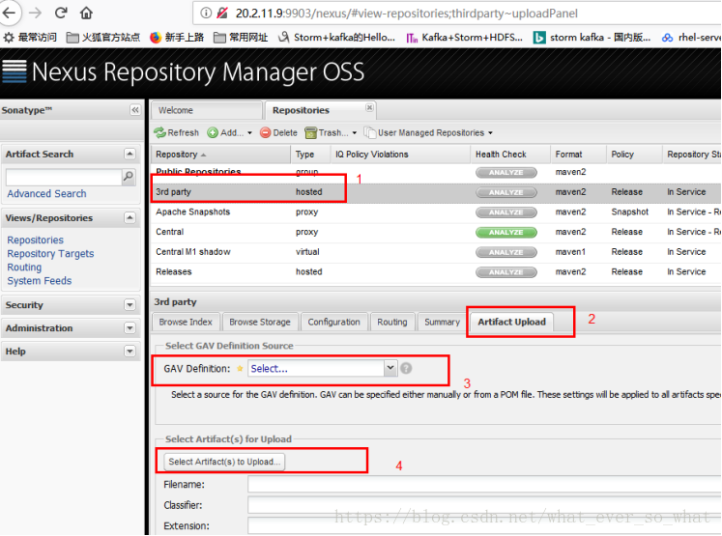722x536 pixels.
Task: Open storm kafka Bing bookmark
Action: click(x=592, y=38)
